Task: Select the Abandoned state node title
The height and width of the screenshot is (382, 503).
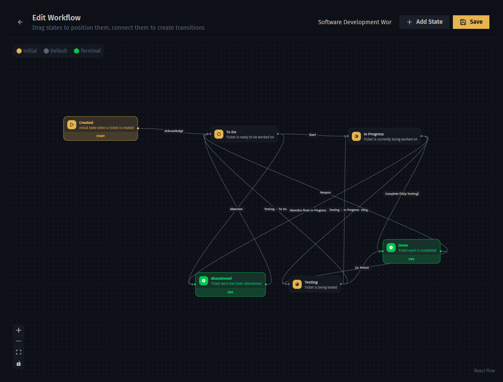Action: coord(221,278)
